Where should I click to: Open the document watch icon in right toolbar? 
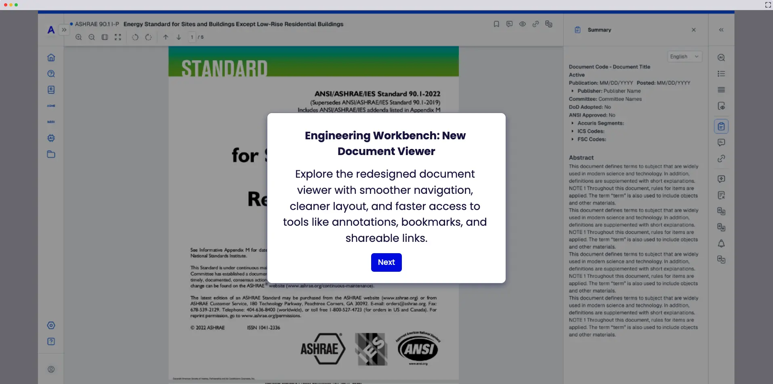tap(721, 106)
